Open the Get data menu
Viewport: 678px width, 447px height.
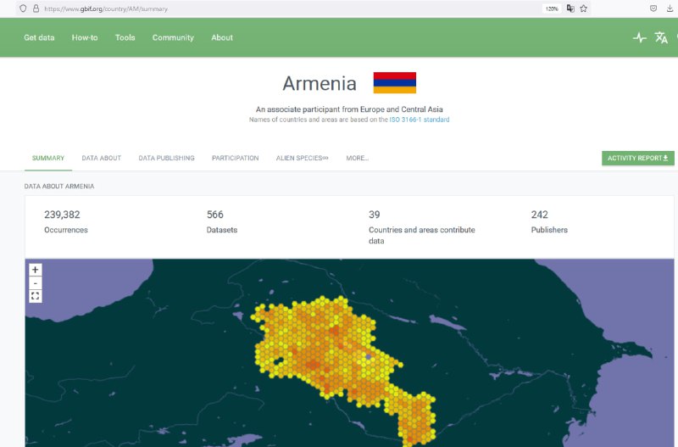point(39,37)
